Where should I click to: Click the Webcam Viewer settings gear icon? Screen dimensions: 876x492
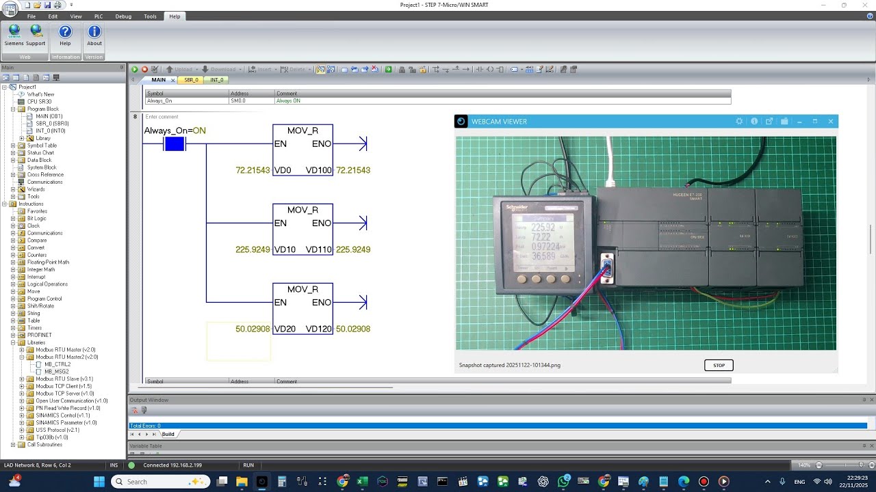(739, 122)
